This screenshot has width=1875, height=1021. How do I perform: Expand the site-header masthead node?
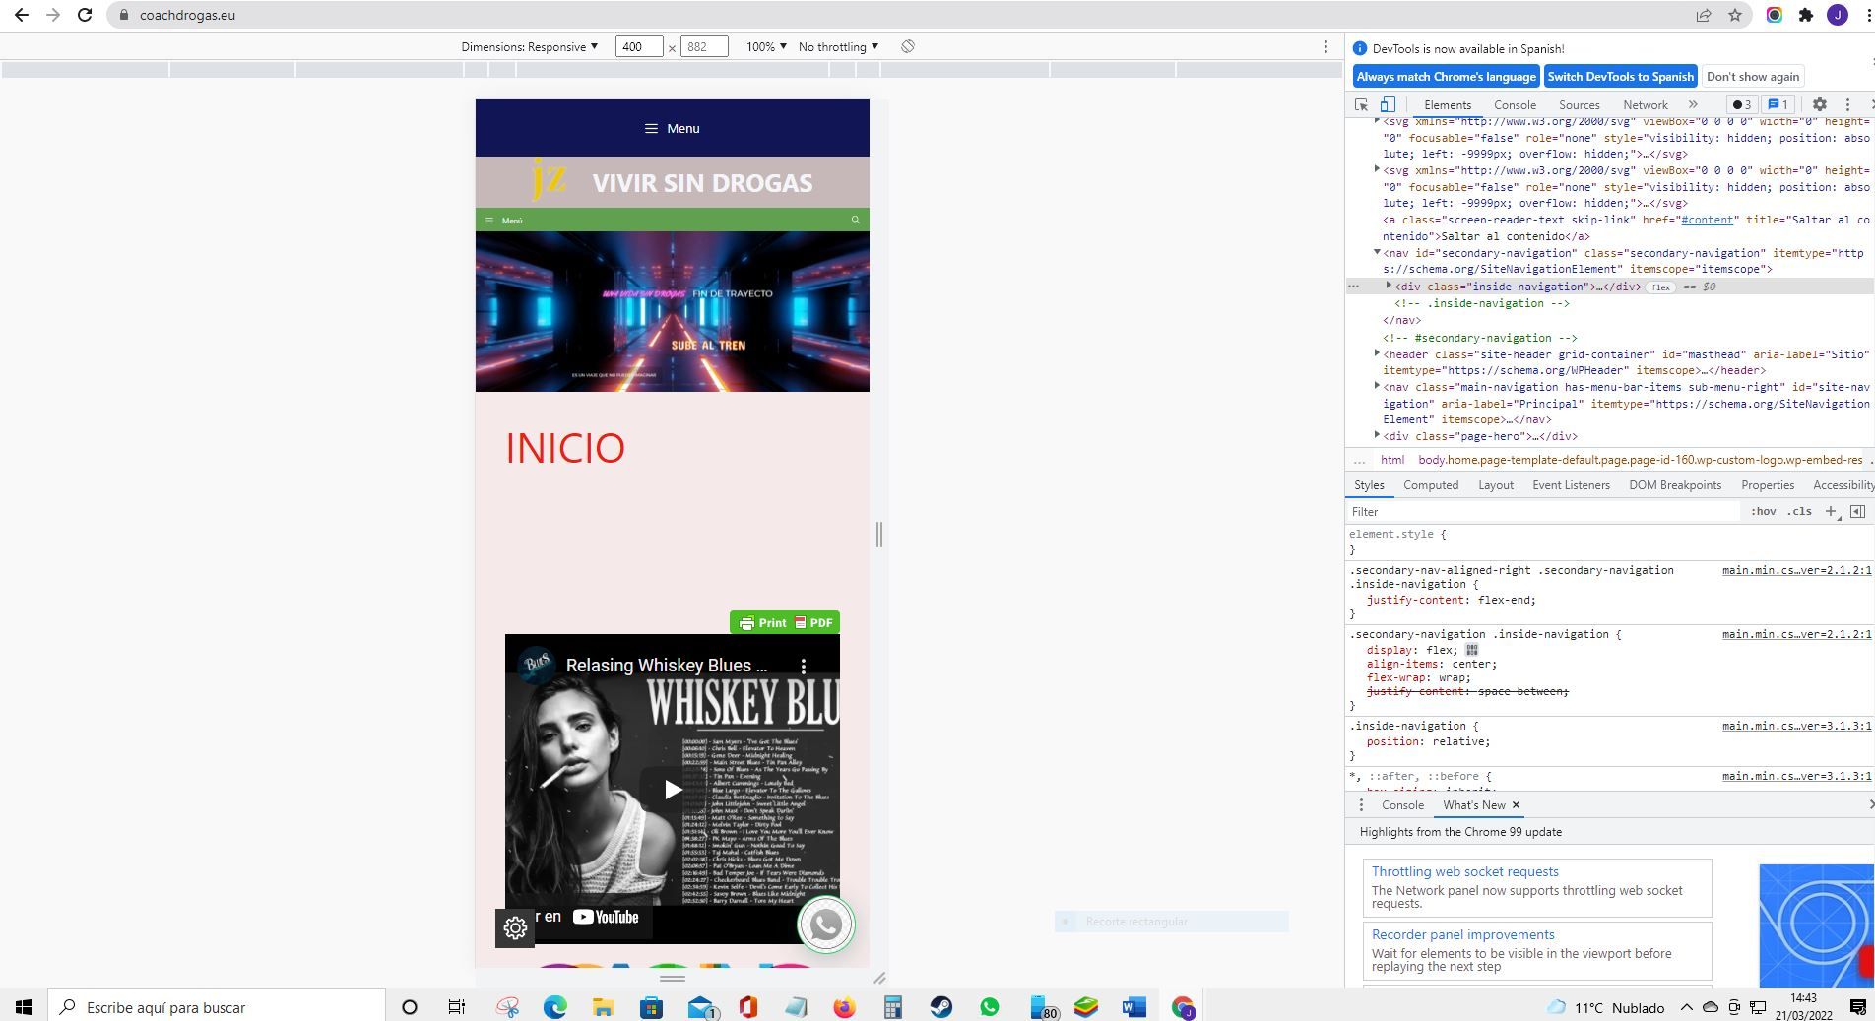(1377, 353)
